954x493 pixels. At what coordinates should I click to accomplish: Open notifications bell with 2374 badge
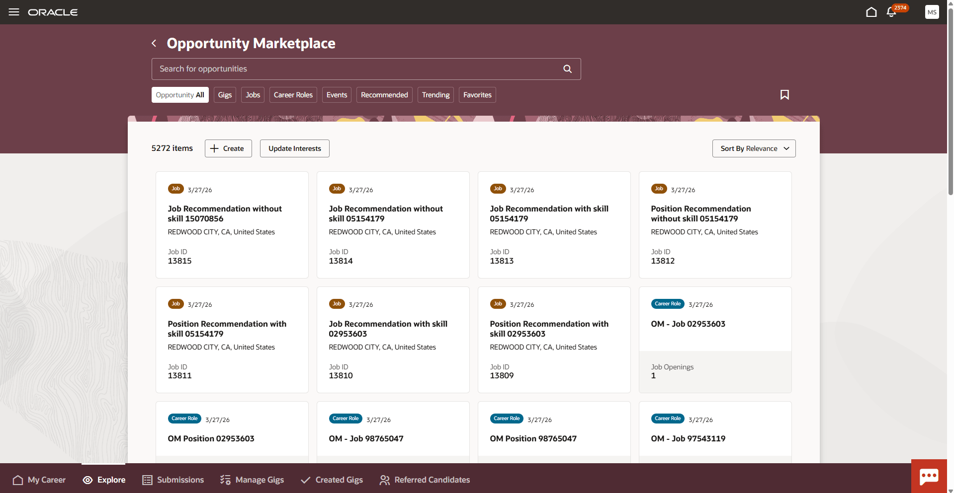click(x=891, y=12)
